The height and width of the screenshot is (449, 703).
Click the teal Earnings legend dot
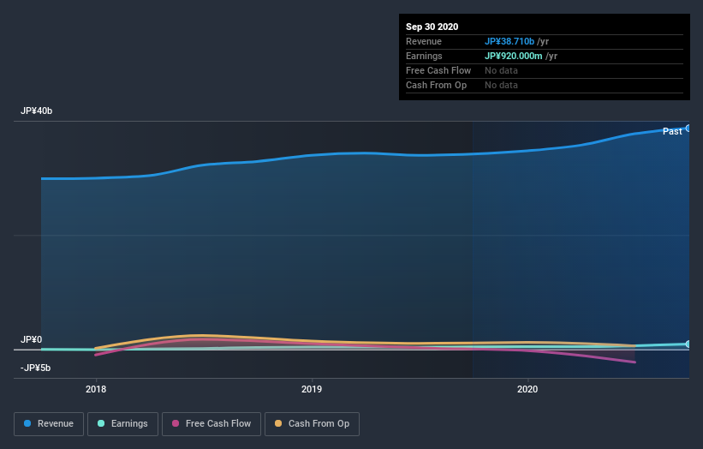point(101,423)
